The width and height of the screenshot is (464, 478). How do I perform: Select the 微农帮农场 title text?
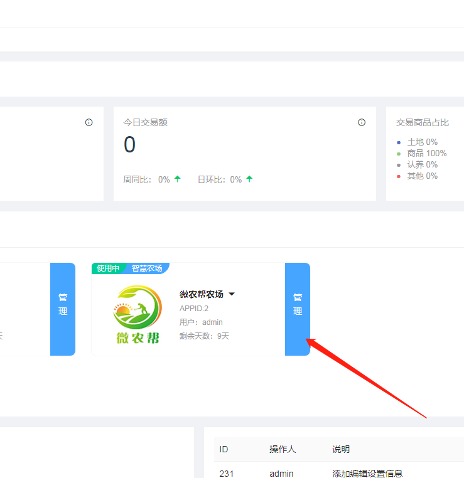[x=202, y=294]
